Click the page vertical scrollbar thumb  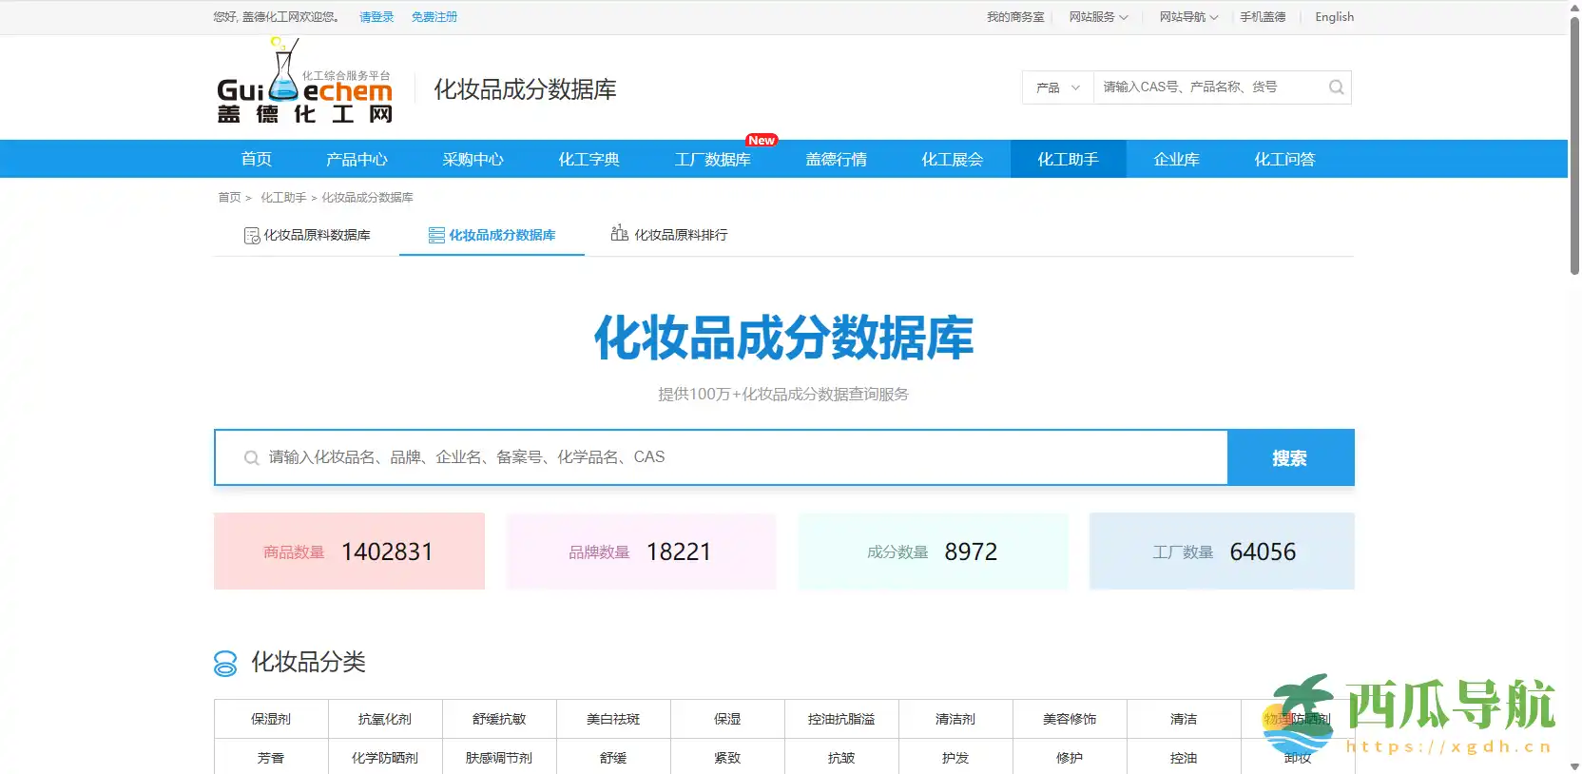1574,143
